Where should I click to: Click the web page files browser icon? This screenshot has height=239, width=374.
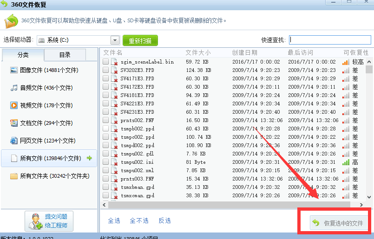[14, 141]
